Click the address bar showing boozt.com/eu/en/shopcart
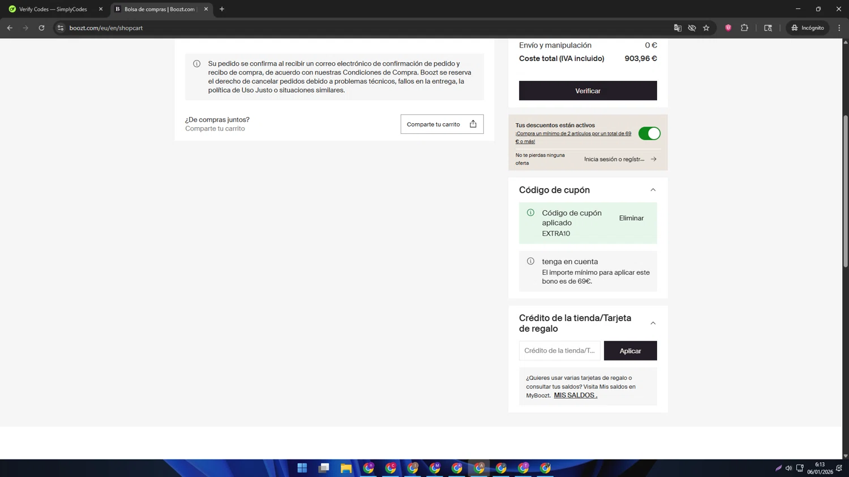The width and height of the screenshot is (849, 477). 362,28
